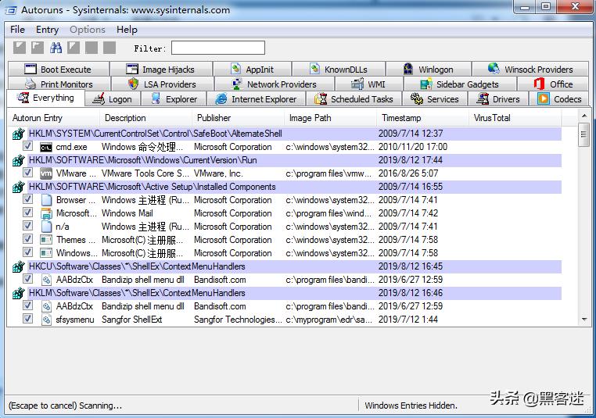Switch to the Scheduled Tasks tab
Viewport: 596px width, 418px height.
pos(354,99)
